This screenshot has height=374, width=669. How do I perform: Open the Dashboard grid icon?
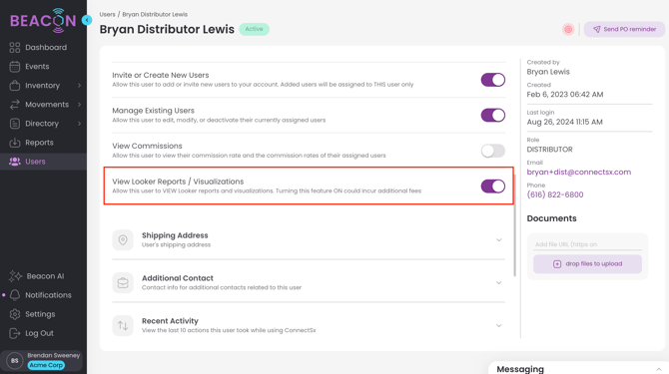point(15,47)
